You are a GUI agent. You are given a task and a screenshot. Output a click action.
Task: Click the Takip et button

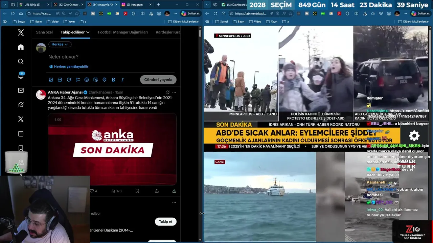pos(166,221)
